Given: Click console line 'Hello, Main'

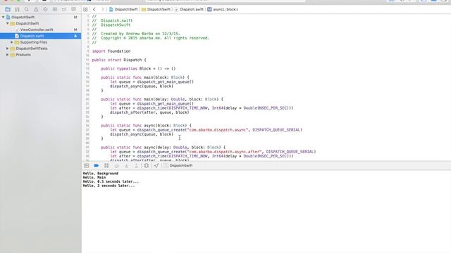Looking at the screenshot, I should tap(94, 178).
